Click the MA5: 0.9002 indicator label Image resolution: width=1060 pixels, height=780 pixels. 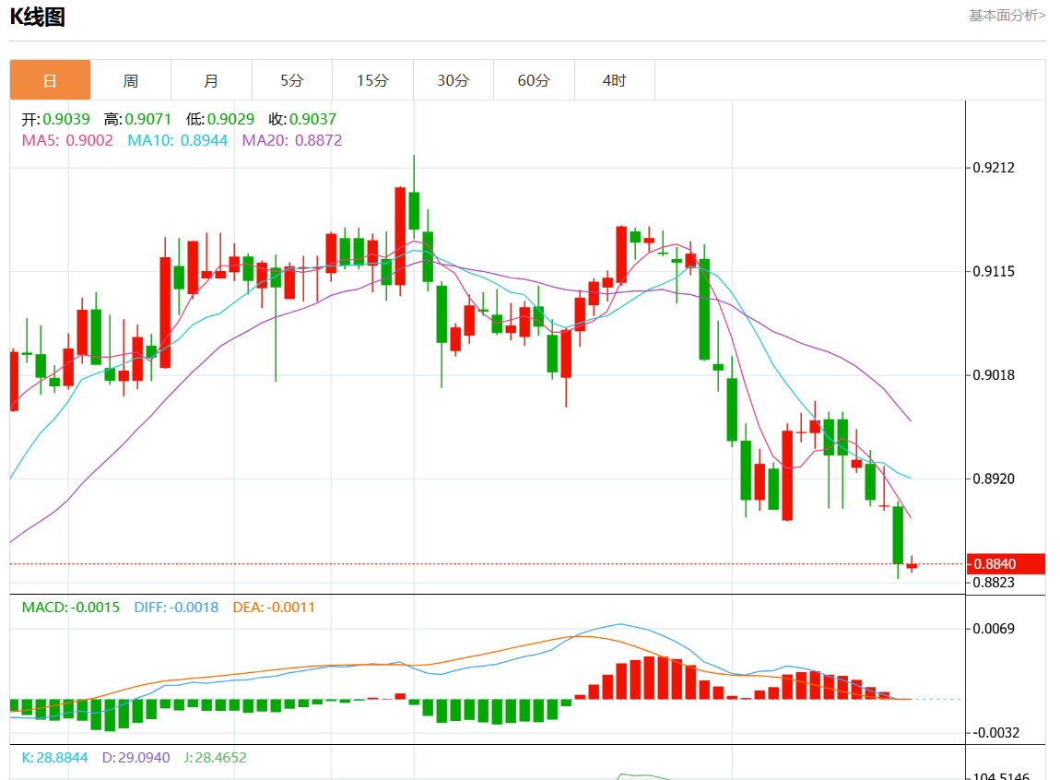(67, 140)
